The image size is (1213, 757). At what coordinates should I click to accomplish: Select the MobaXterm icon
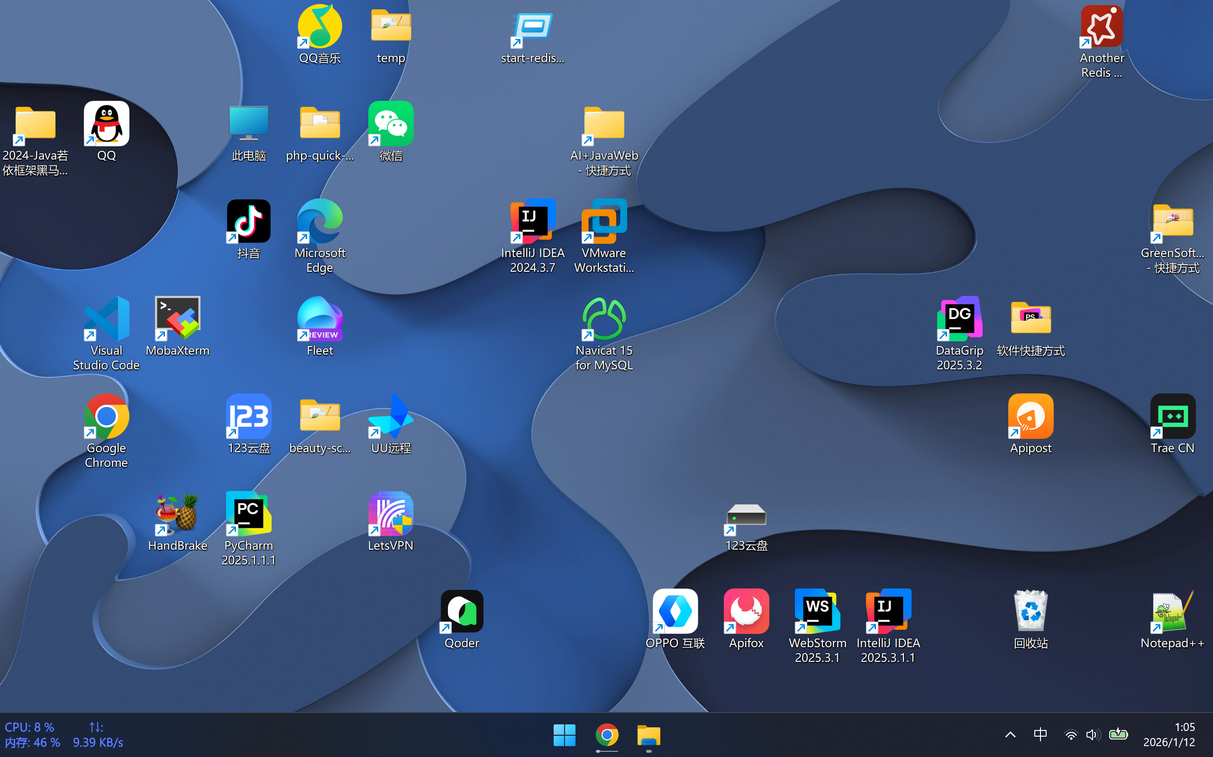pos(177,319)
